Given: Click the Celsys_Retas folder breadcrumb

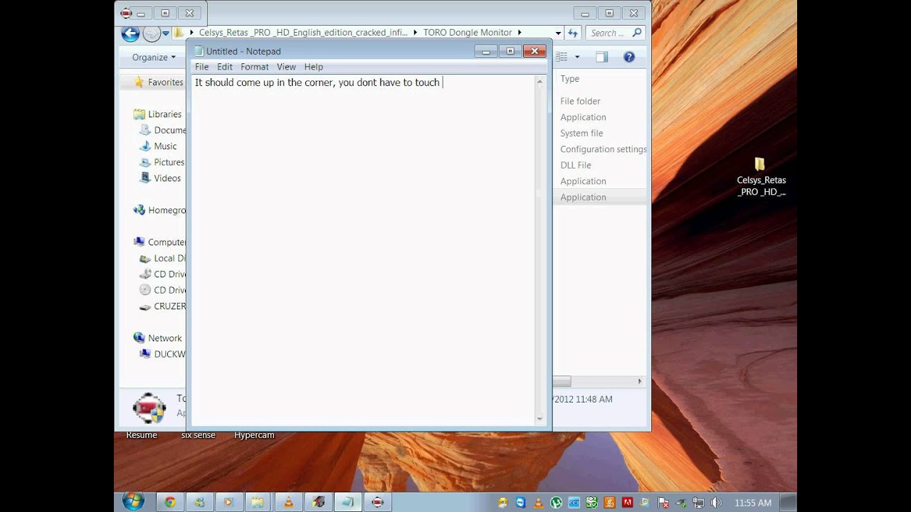Looking at the screenshot, I should [303, 33].
